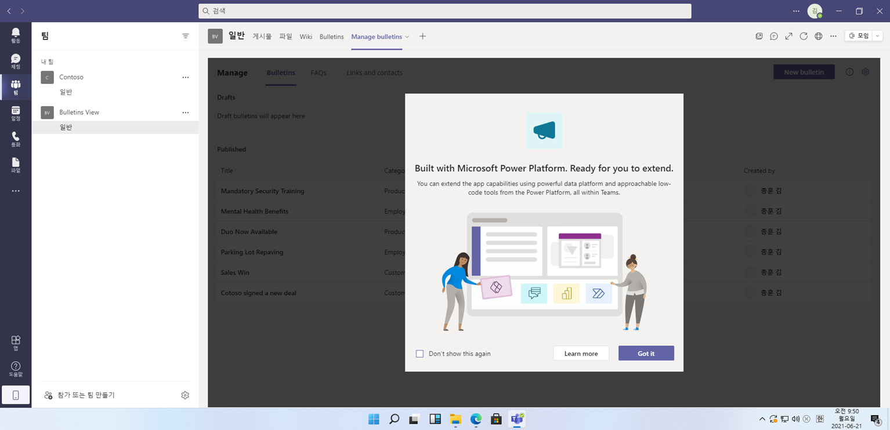
Task: Select Links and contacts tab
Action: pyautogui.click(x=374, y=73)
